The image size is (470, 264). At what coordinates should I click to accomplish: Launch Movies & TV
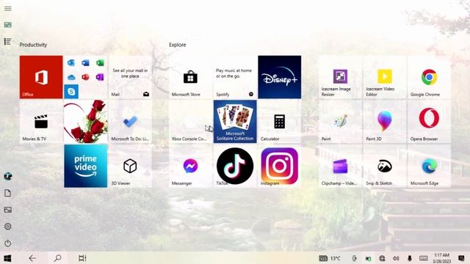pyautogui.click(x=41, y=122)
